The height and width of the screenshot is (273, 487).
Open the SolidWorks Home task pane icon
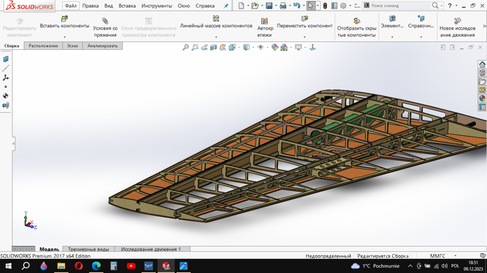[482, 65]
